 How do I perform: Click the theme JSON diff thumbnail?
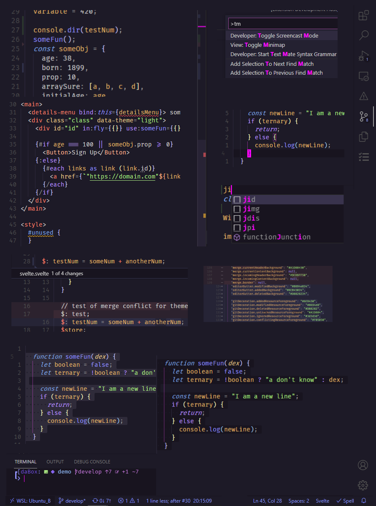click(x=268, y=294)
